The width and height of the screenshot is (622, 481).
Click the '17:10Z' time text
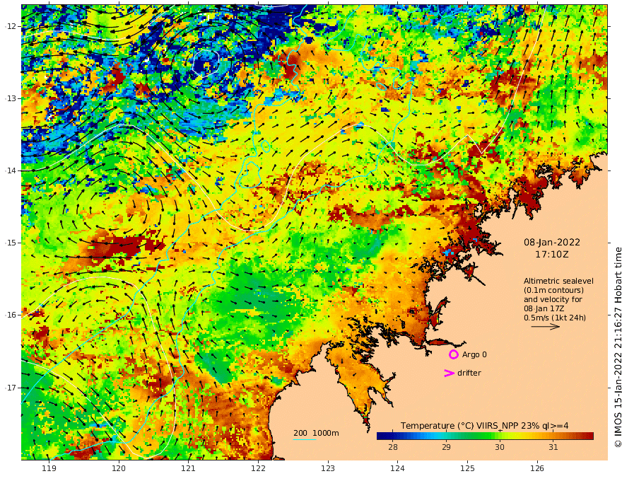552,255
